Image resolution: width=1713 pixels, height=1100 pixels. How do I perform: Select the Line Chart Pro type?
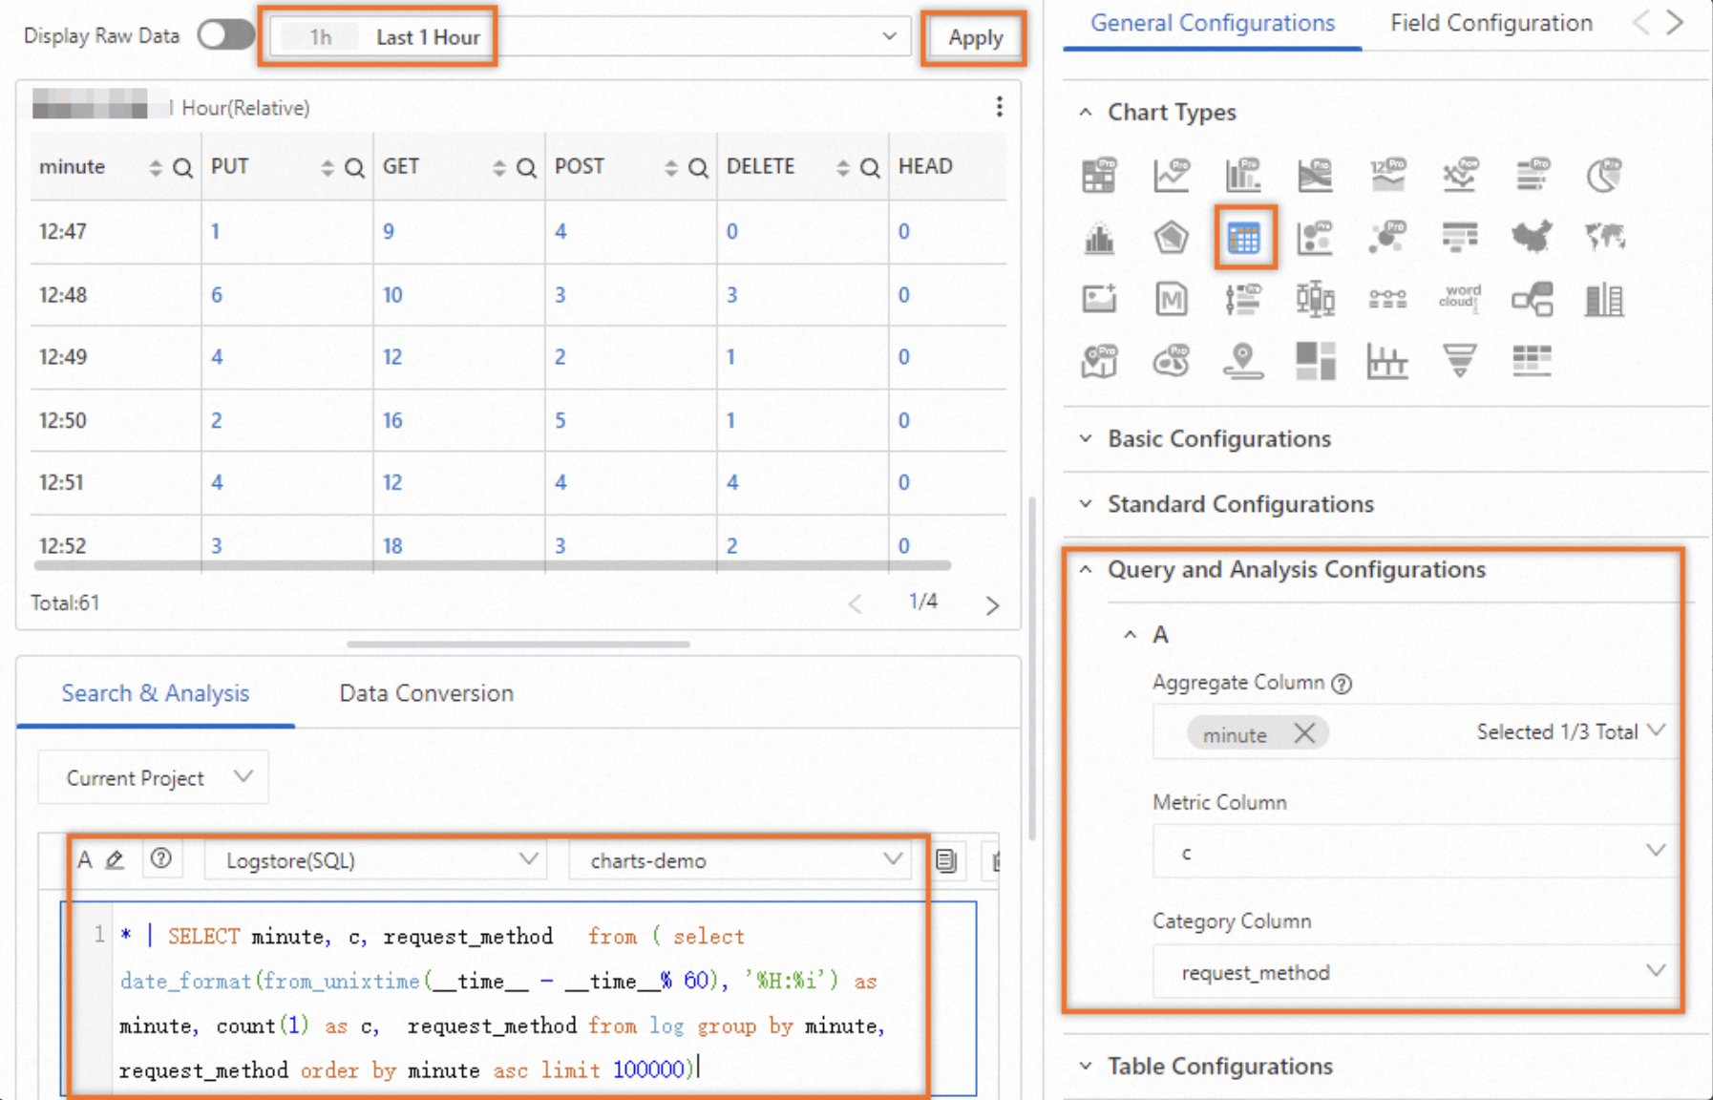pyautogui.click(x=1172, y=175)
